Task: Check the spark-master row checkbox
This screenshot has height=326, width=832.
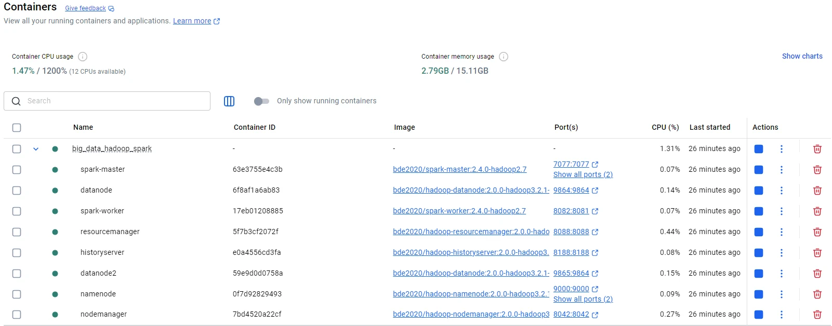Action: (x=17, y=170)
